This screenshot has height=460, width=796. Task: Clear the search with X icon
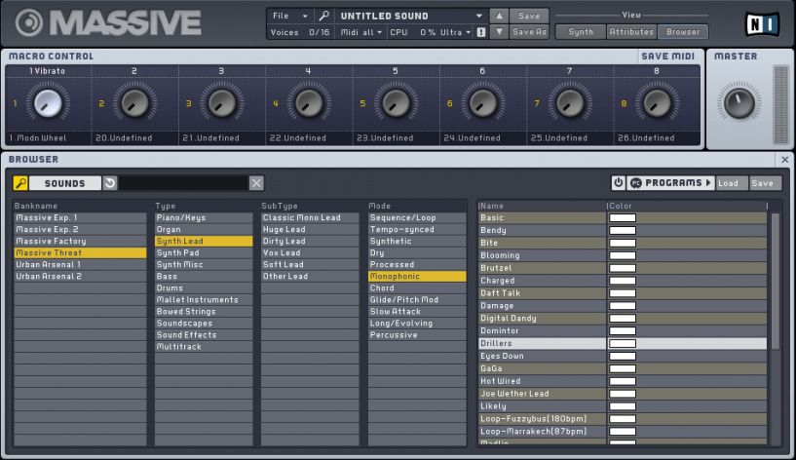point(256,183)
